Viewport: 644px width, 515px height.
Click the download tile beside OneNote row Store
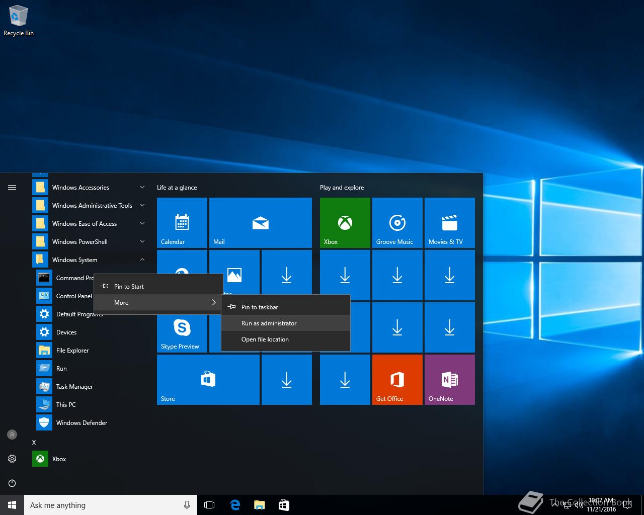point(287,380)
